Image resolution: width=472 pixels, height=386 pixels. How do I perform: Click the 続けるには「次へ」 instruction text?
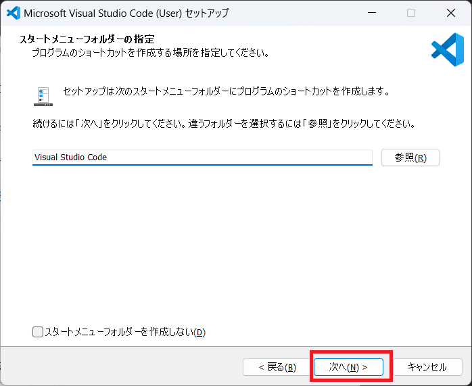pos(224,124)
